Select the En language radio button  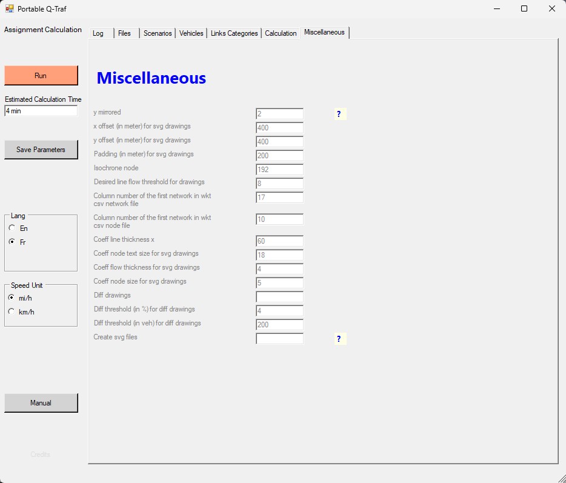click(12, 228)
